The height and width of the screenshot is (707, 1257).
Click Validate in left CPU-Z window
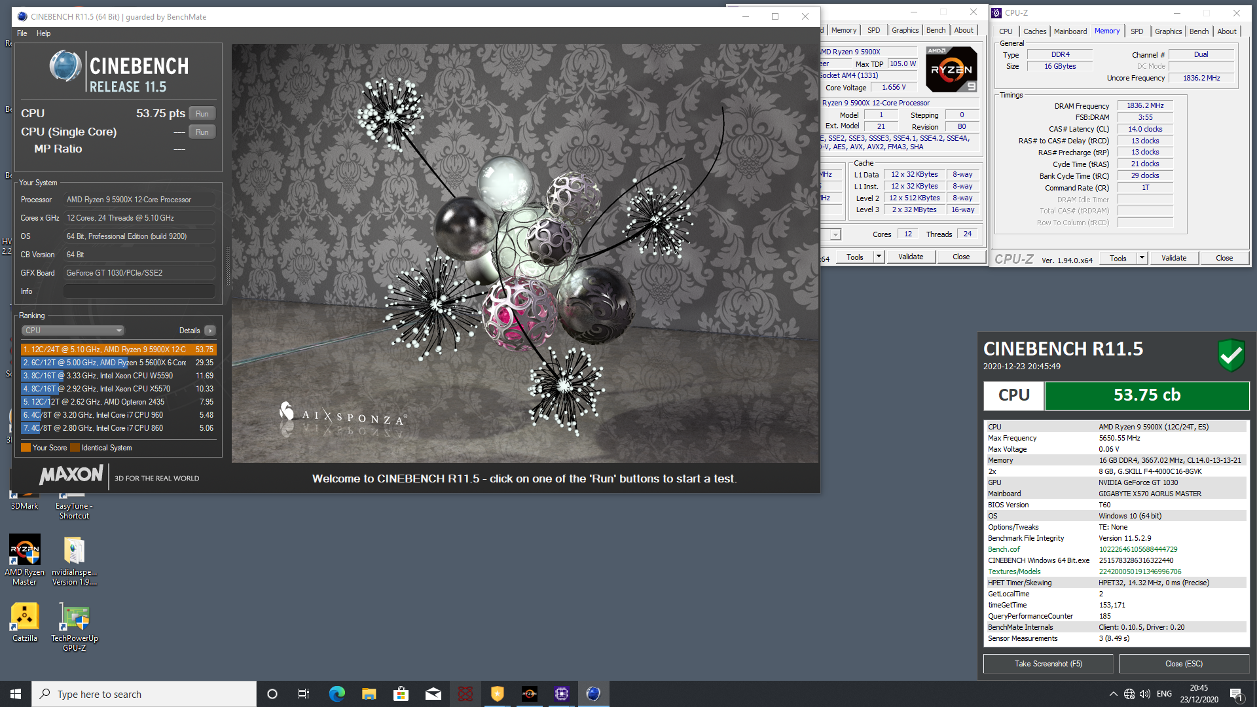click(910, 257)
